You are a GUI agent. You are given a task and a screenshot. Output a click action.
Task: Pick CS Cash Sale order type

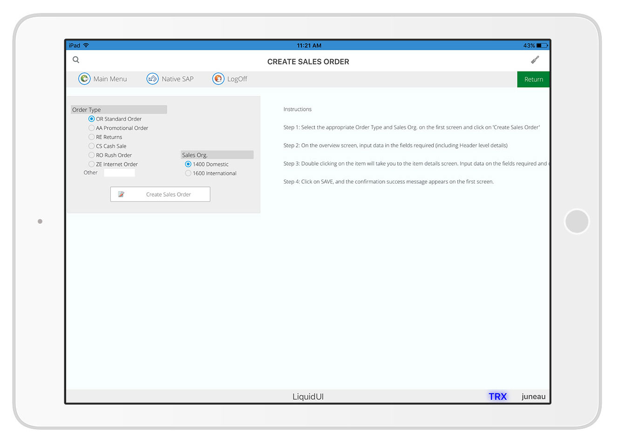point(92,146)
